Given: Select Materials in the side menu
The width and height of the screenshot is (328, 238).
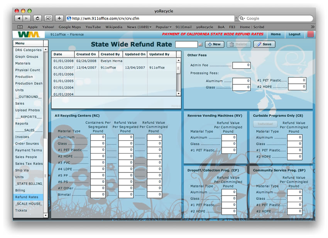Looking at the screenshot, I should [28, 63].
